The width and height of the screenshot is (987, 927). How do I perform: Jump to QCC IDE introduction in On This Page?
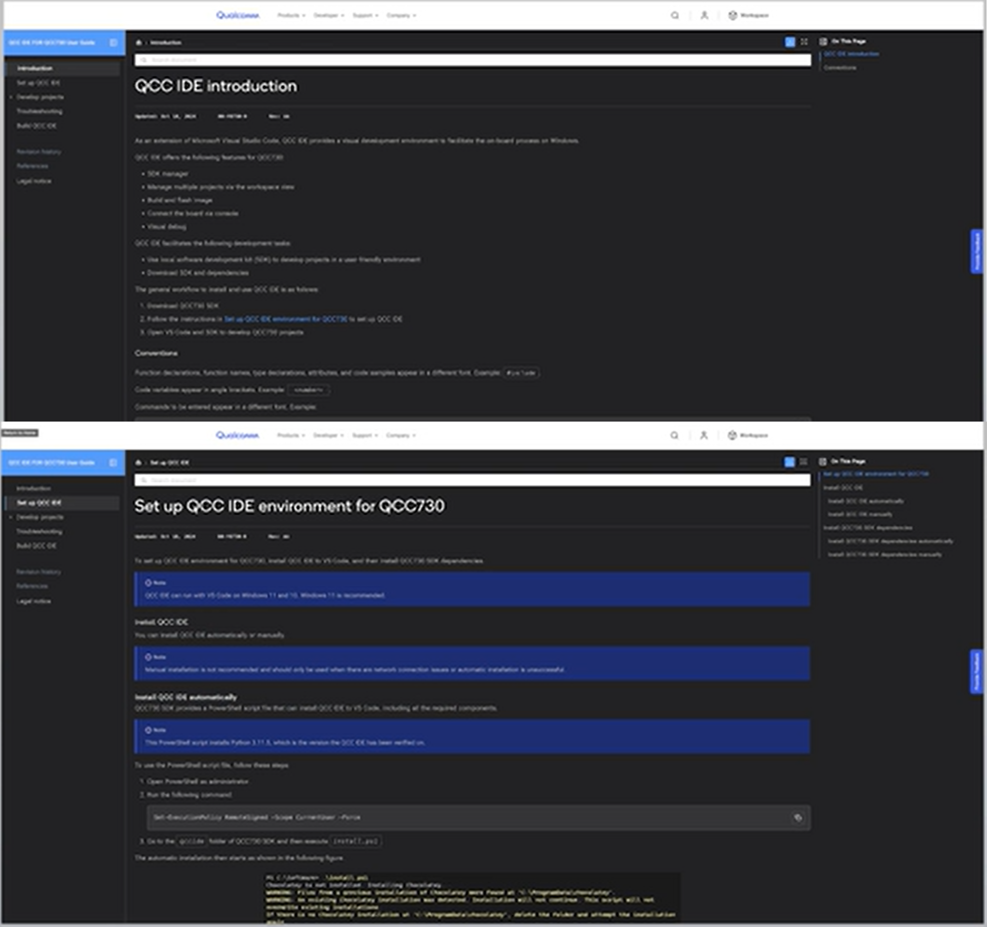pyautogui.click(x=851, y=54)
